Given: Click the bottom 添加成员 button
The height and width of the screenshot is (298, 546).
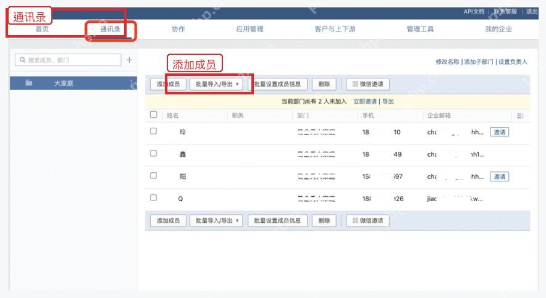Looking at the screenshot, I should (x=168, y=220).
